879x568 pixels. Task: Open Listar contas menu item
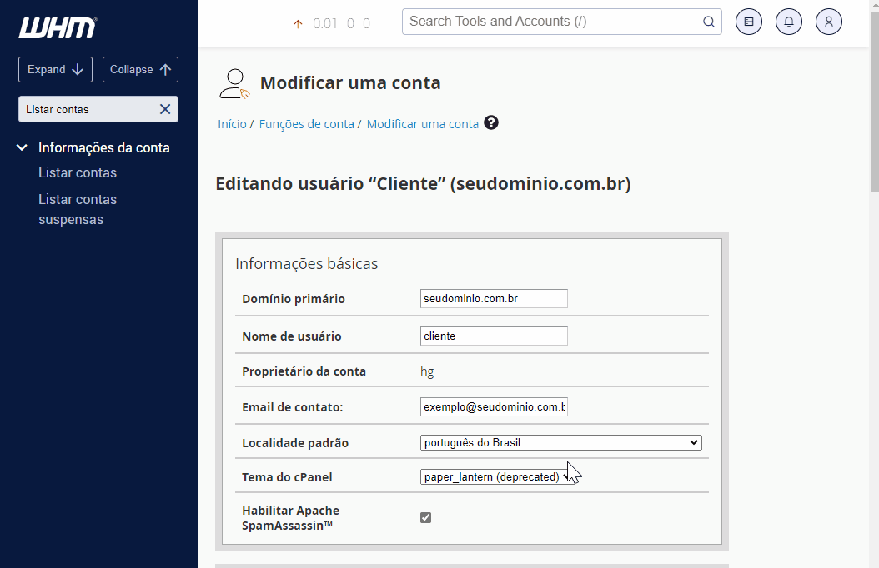pos(78,173)
